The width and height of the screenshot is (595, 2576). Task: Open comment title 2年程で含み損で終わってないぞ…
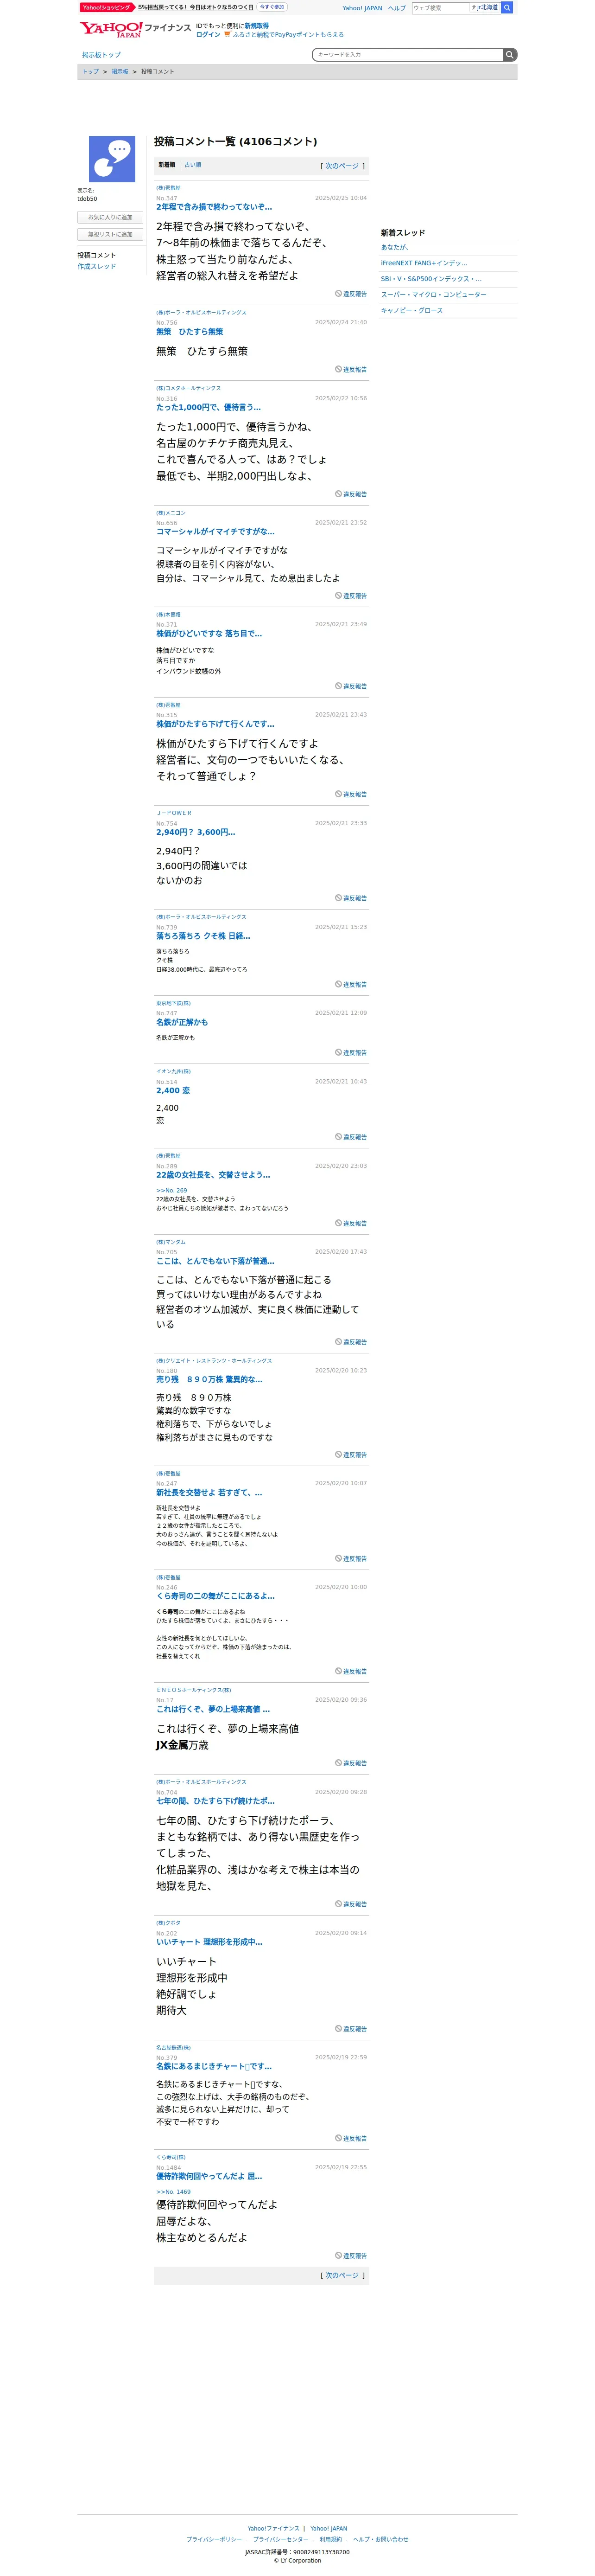[214, 208]
